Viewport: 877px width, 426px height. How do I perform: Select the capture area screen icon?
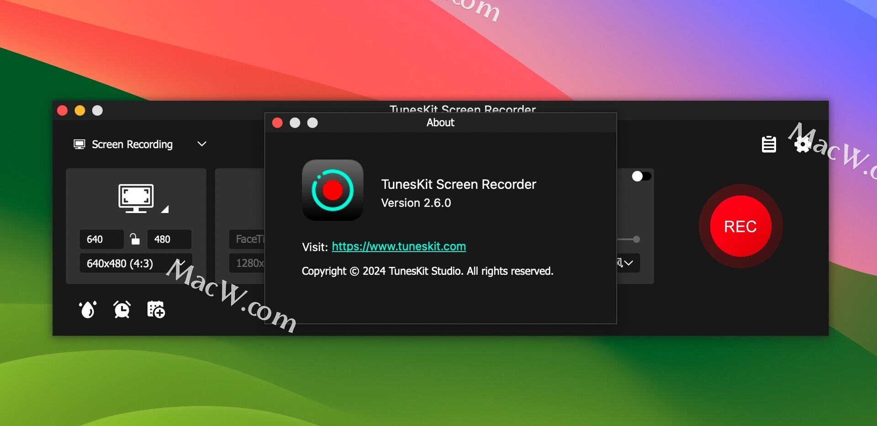tap(136, 198)
